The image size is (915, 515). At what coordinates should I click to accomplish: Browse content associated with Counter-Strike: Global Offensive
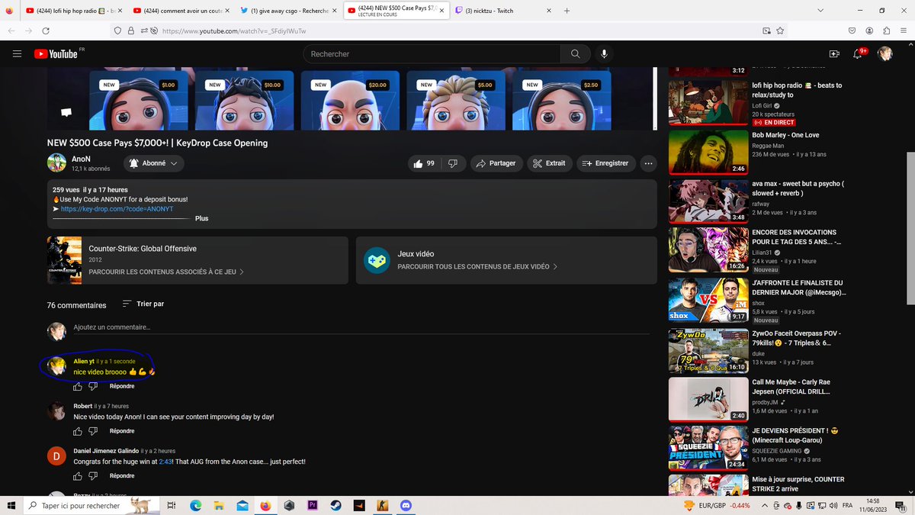(x=166, y=272)
